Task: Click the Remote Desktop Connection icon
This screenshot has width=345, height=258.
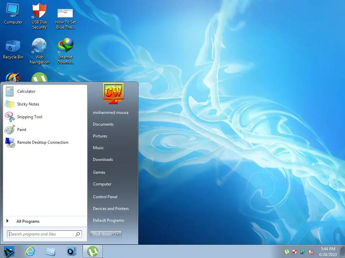Action: (x=10, y=142)
